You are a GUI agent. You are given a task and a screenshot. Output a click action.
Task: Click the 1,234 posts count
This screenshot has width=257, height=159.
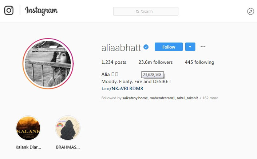coord(114,62)
